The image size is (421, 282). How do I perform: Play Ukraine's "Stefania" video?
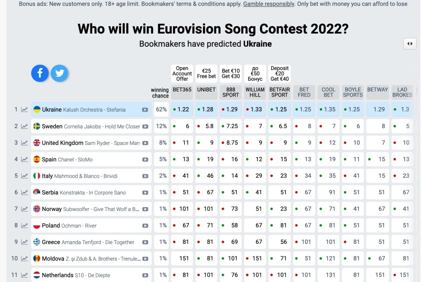coord(145,109)
